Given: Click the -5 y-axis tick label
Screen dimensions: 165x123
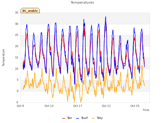Looking at the screenshot, I should coord(17,102).
